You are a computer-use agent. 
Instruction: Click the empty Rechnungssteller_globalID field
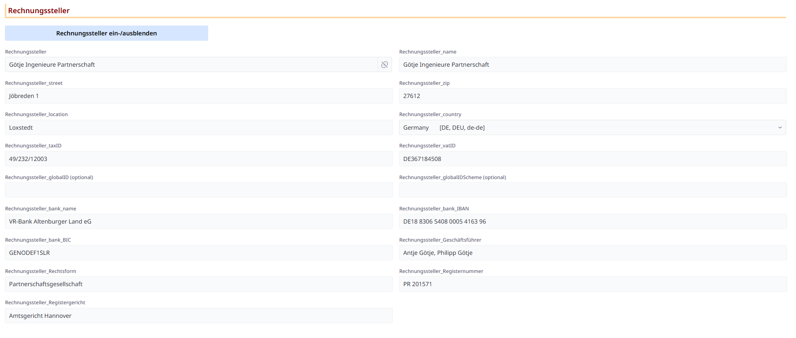[x=198, y=190]
